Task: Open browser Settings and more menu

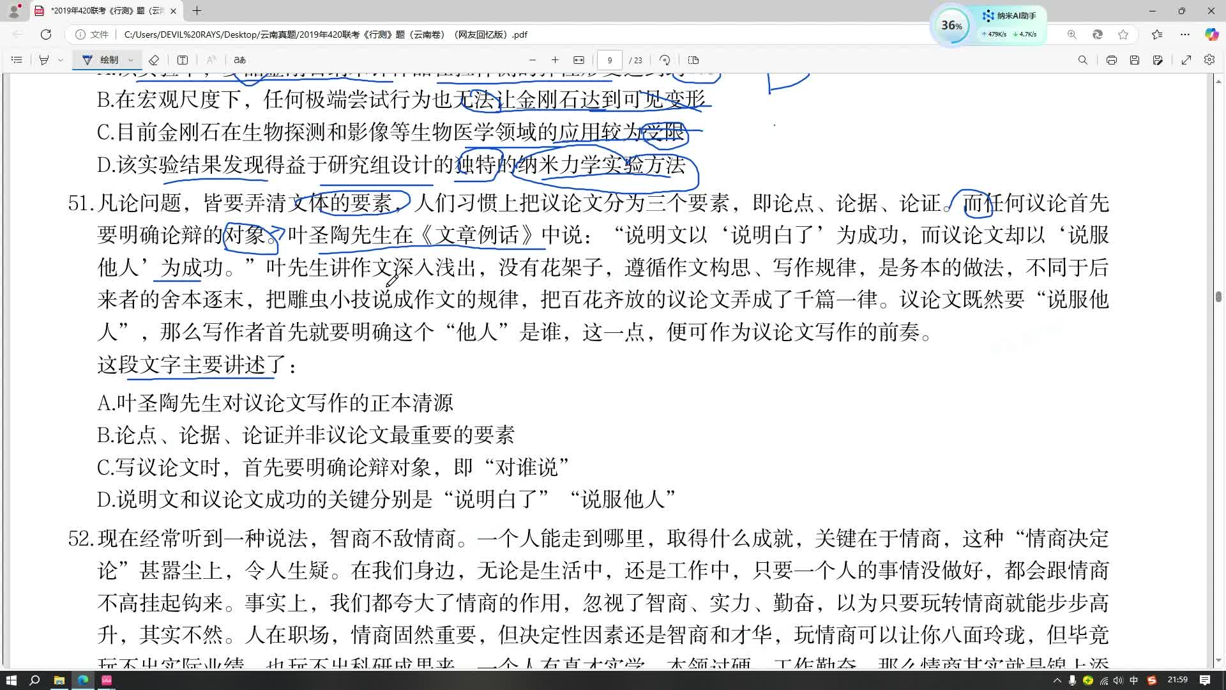Action: 1185,34
